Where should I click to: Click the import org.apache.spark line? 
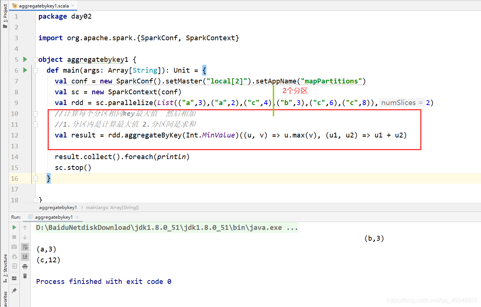139,38
